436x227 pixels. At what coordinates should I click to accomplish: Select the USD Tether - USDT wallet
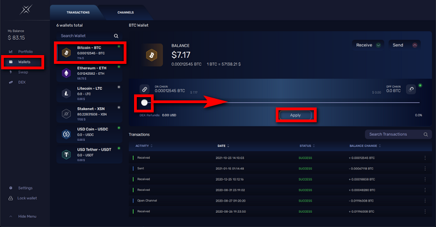89,154
